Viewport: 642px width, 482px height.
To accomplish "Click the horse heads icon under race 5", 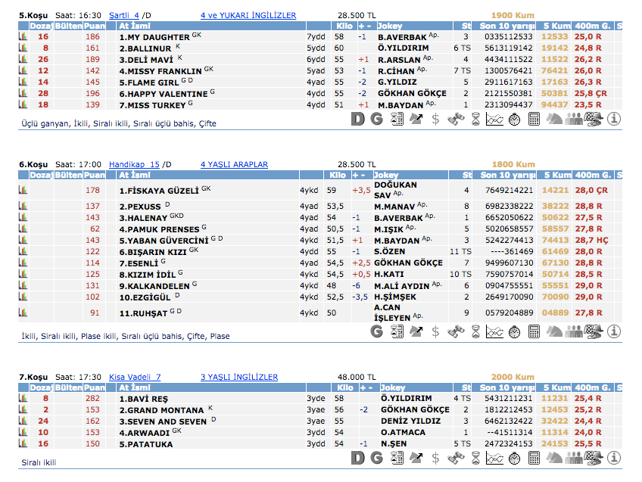I will click(554, 119).
